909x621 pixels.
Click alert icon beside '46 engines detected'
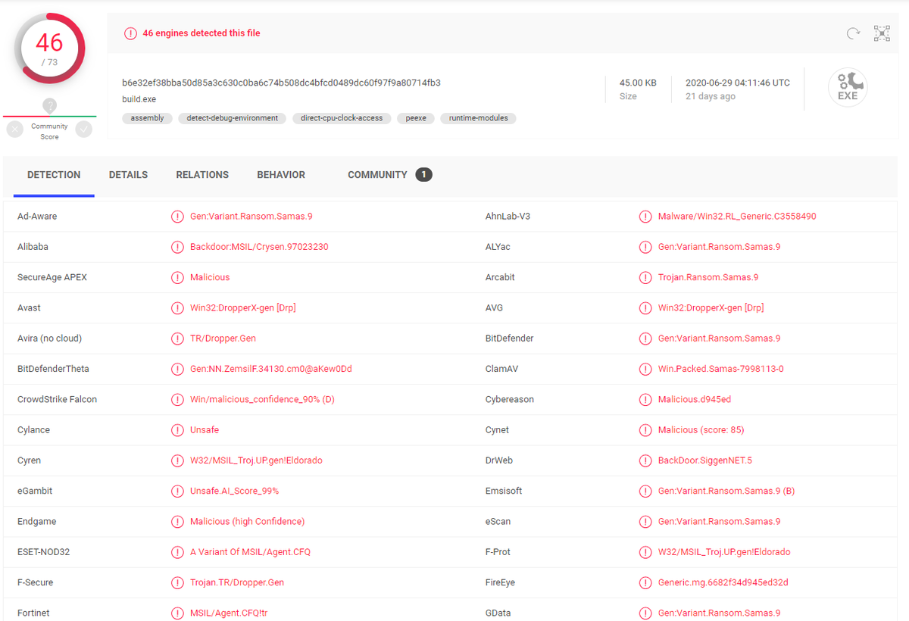pos(130,33)
